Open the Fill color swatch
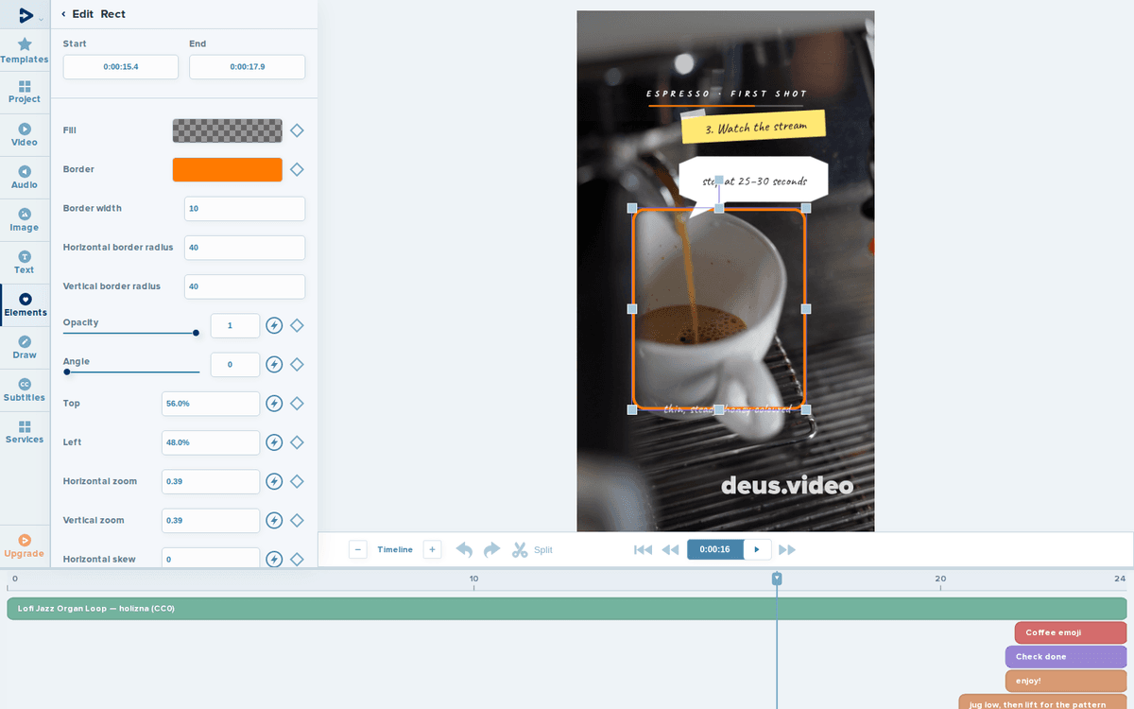 point(228,130)
